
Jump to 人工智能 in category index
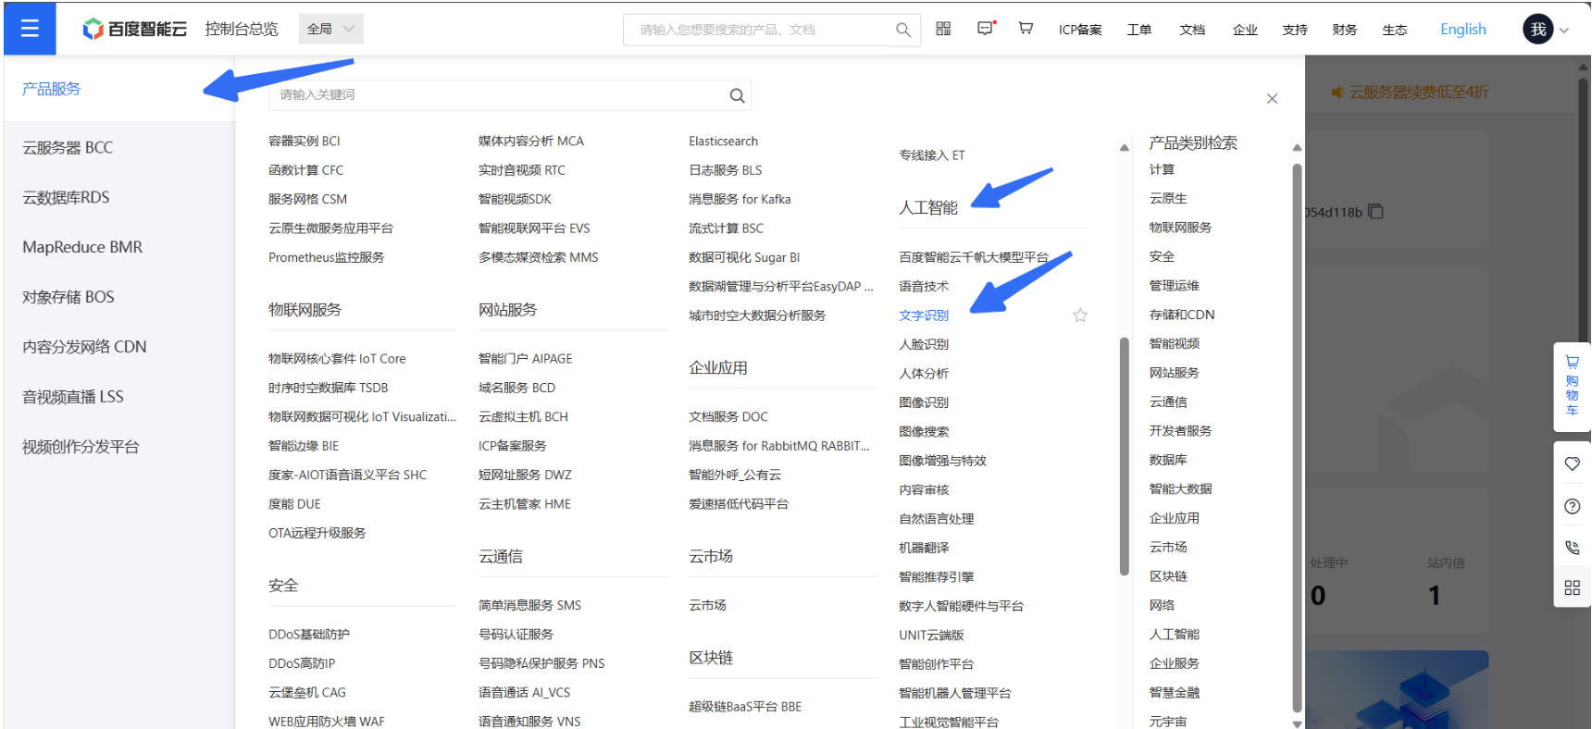click(x=1175, y=635)
